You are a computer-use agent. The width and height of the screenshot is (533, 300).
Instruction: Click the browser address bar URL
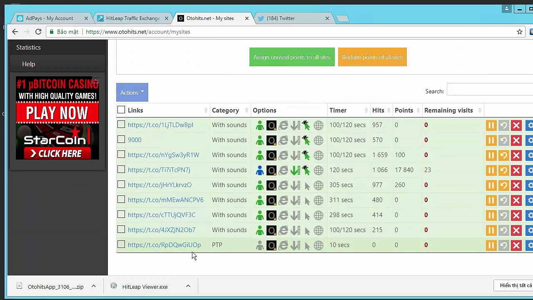pyautogui.click(x=138, y=32)
